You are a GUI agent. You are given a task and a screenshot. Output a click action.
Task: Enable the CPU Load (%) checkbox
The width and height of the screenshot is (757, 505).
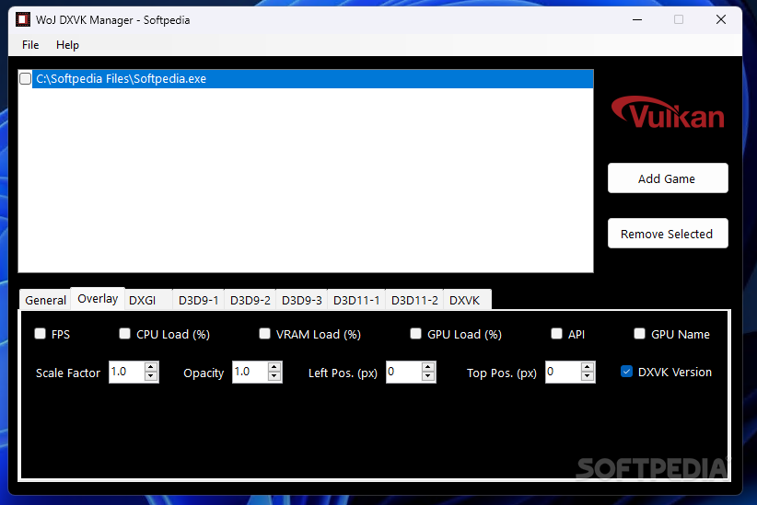point(124,334)
